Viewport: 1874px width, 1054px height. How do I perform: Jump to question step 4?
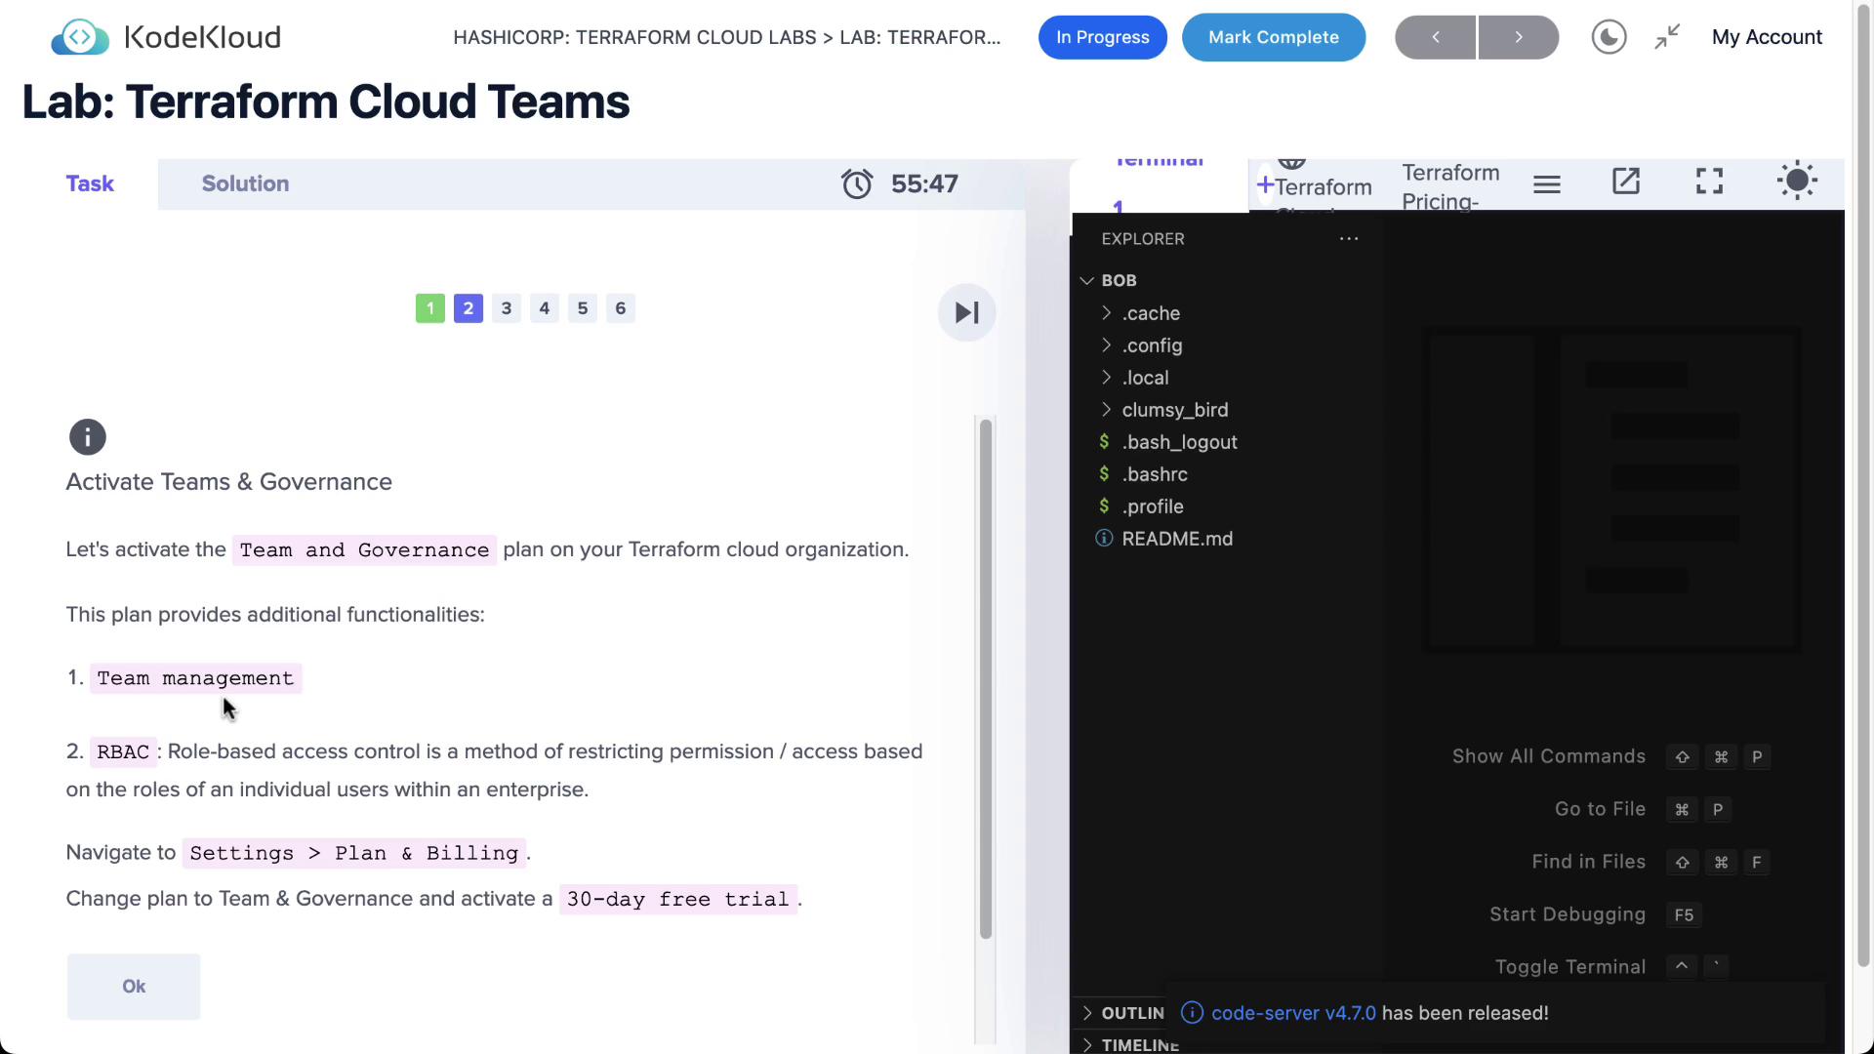click(545, 308)
